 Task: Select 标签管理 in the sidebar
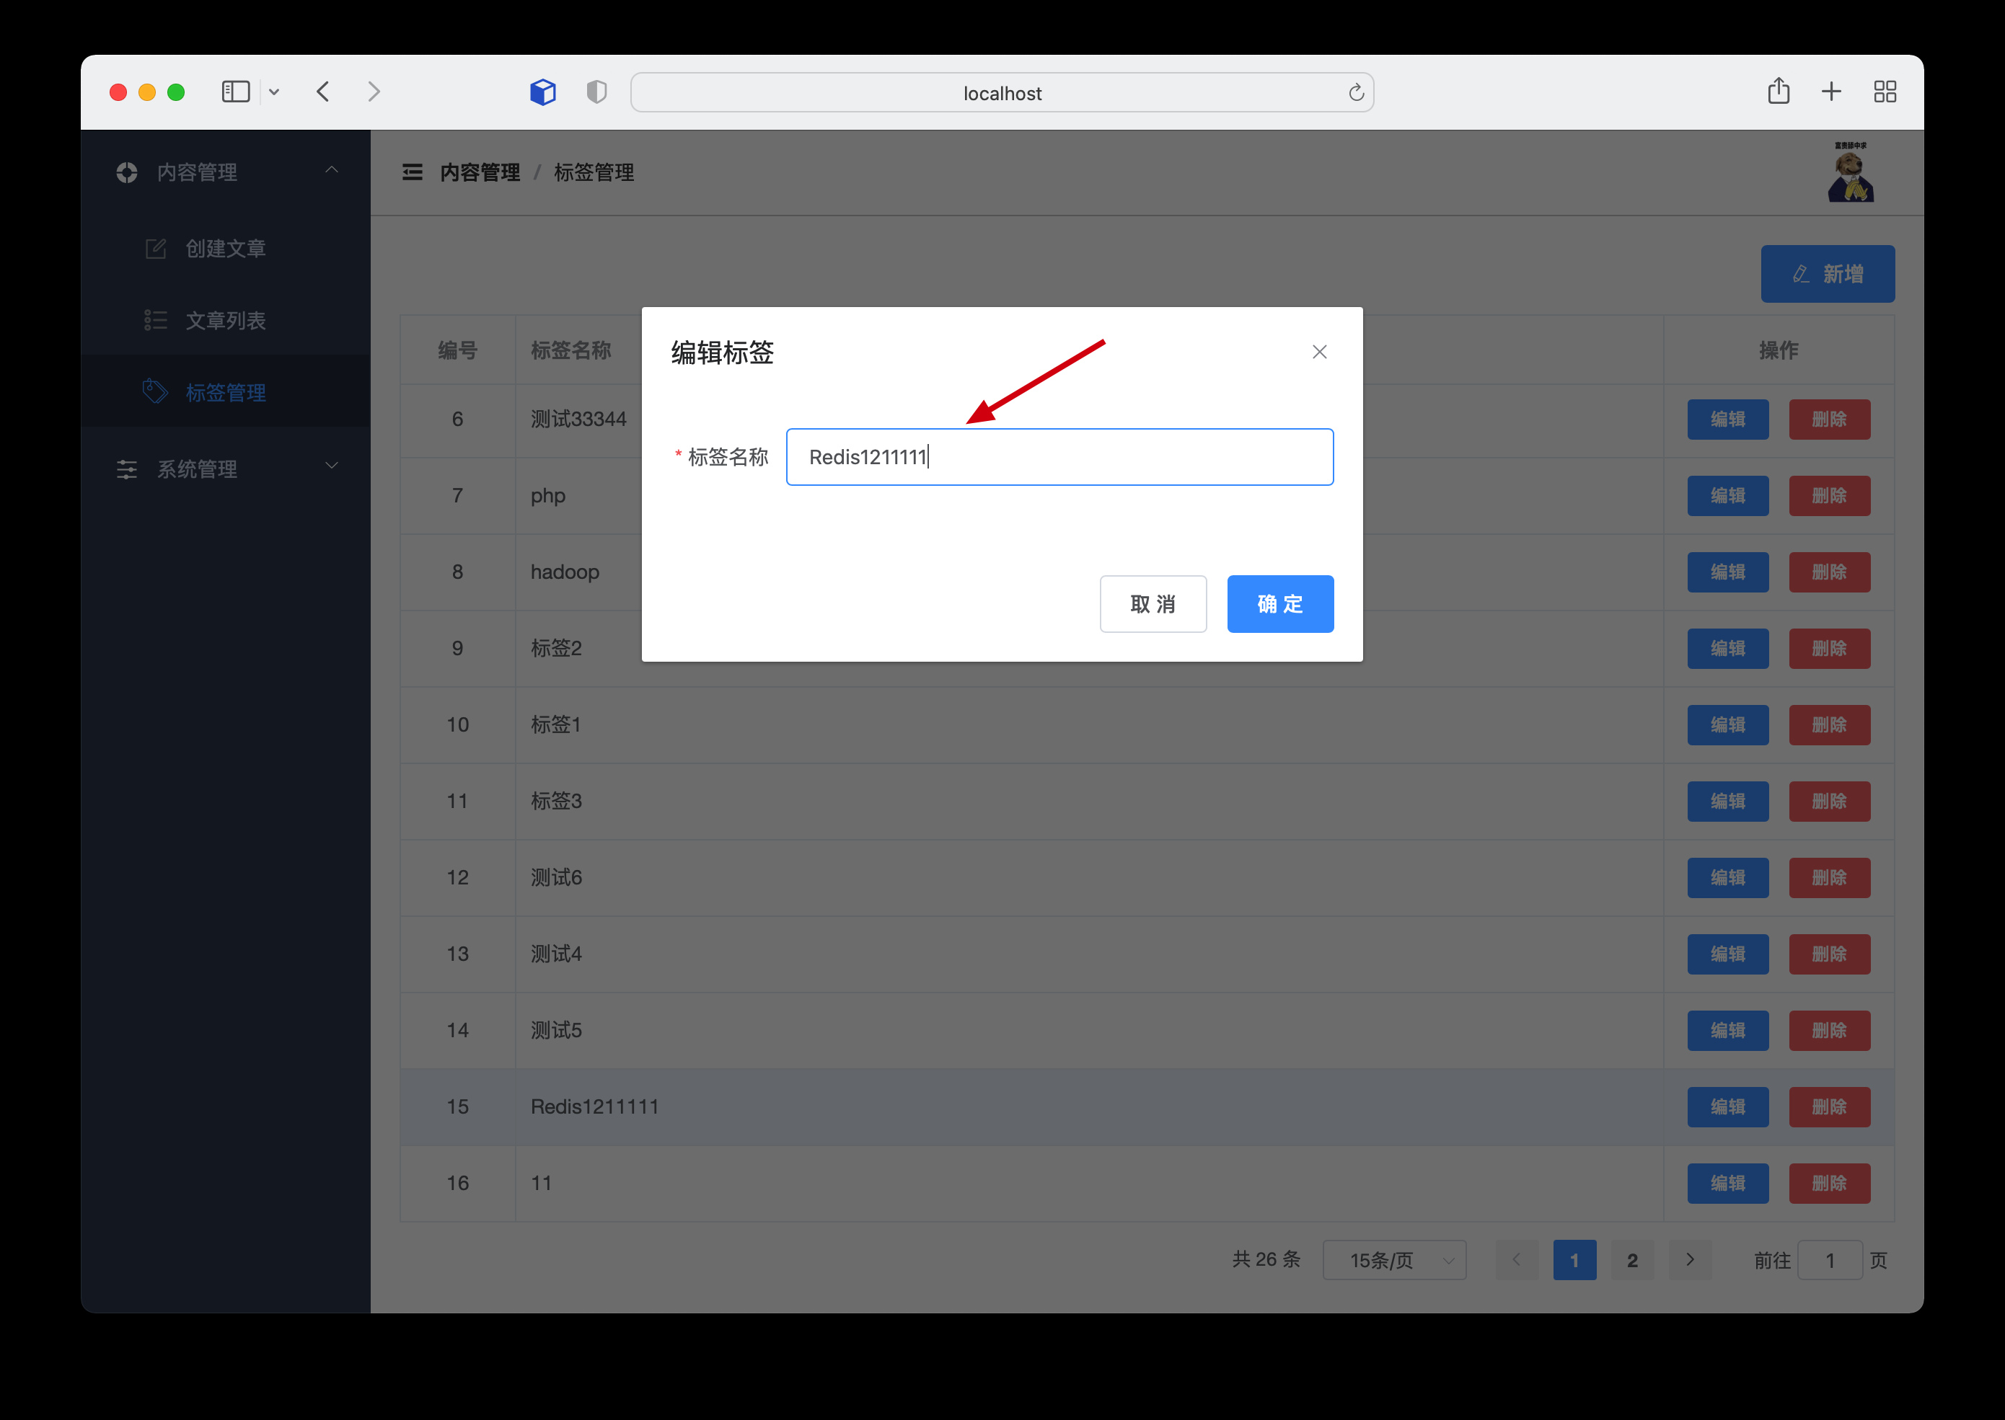click(x=225, y=393)
